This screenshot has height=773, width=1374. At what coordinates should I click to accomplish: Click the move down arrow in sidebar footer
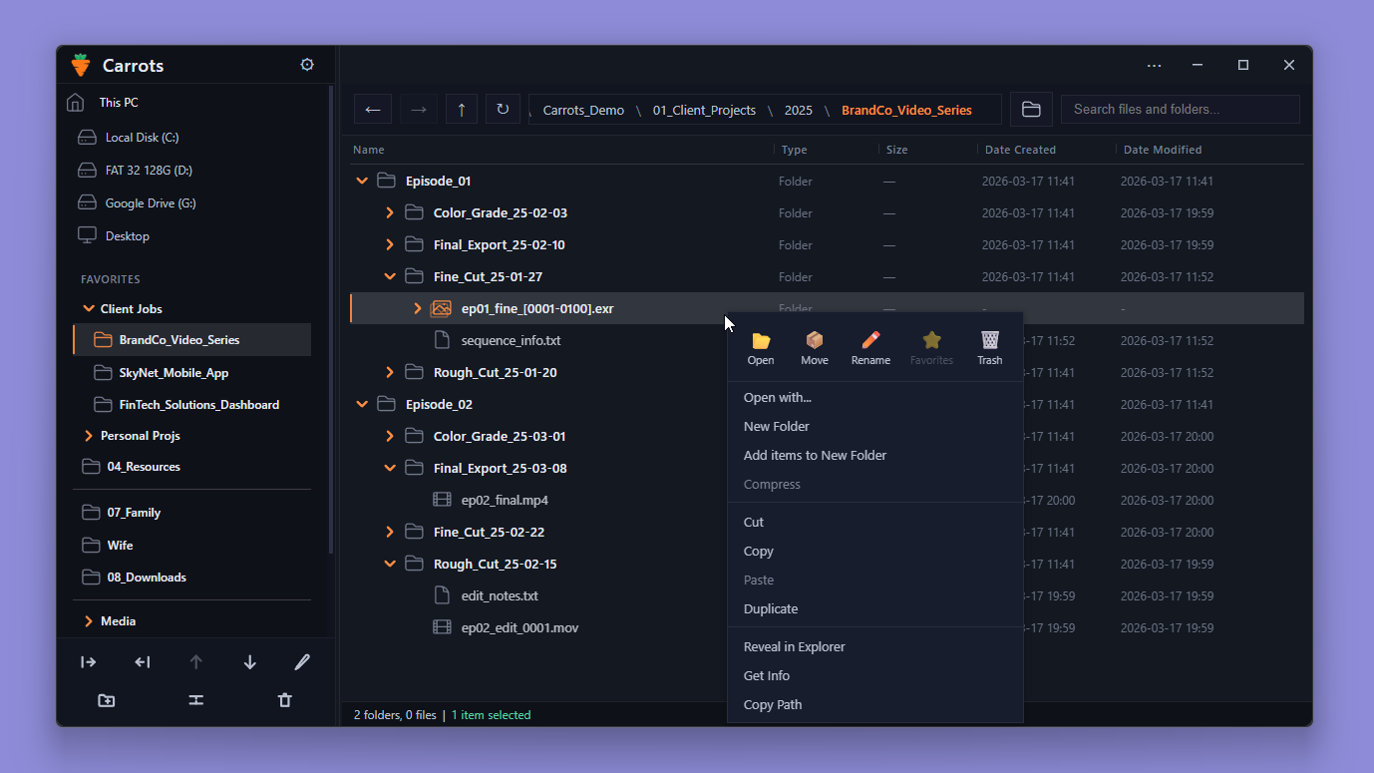pyautogui.click(x=249, y=662)
